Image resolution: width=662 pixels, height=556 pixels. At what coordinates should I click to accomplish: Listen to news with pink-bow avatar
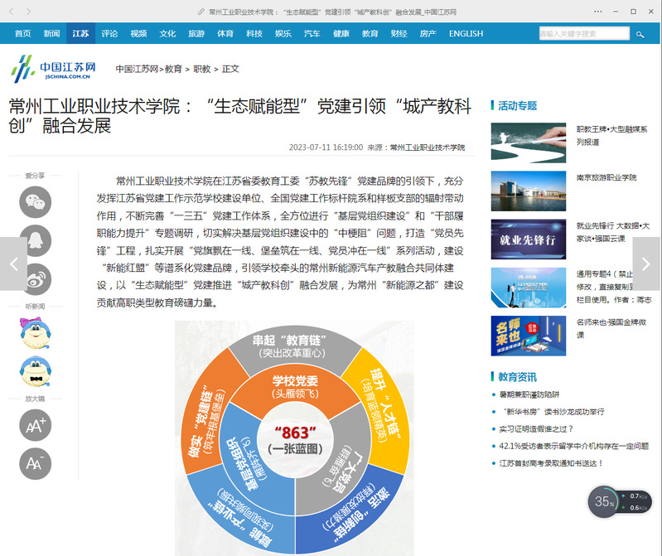tap(35, 333)
